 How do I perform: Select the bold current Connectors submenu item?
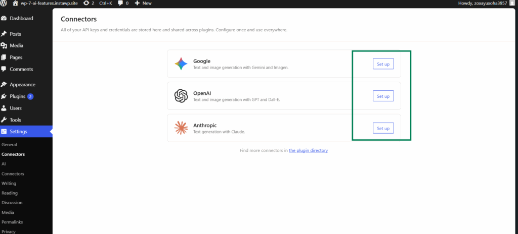pos(13,154)
